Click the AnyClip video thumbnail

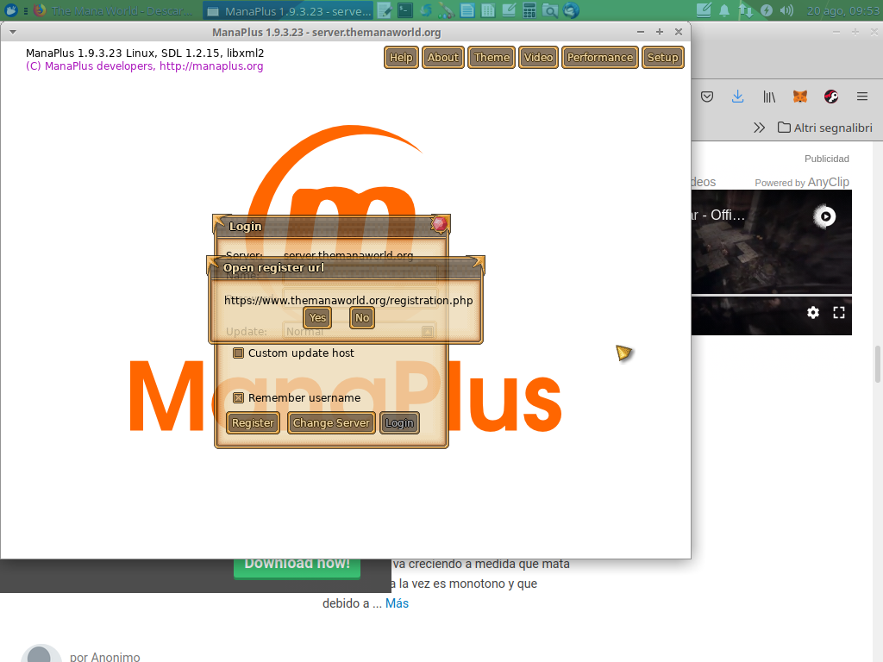coord(772,242)
